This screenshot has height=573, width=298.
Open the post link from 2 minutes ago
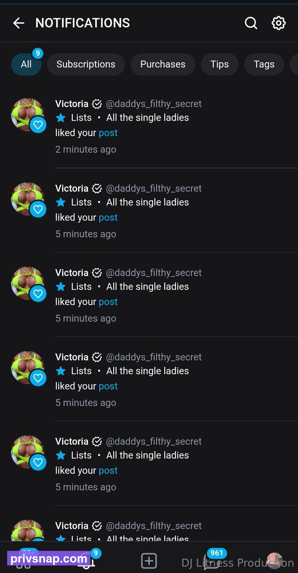pos(108,133)
